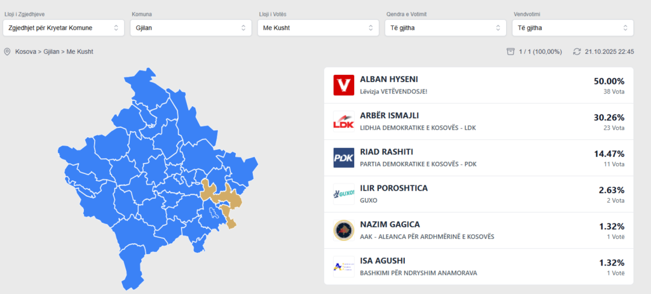Click the Kosova > Gjilan > Me Kusht breadcrumb
Viewport: 651px width, 294px height.
[54, 51]
